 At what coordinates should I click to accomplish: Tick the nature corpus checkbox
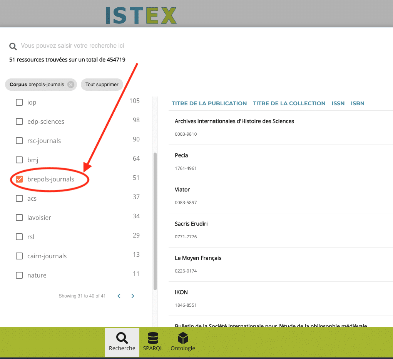[19, 275]
